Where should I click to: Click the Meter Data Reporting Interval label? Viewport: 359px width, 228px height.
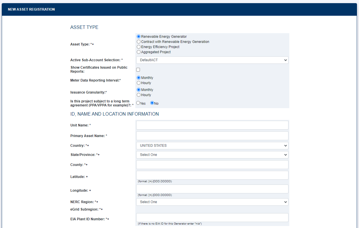pos(95,80)
